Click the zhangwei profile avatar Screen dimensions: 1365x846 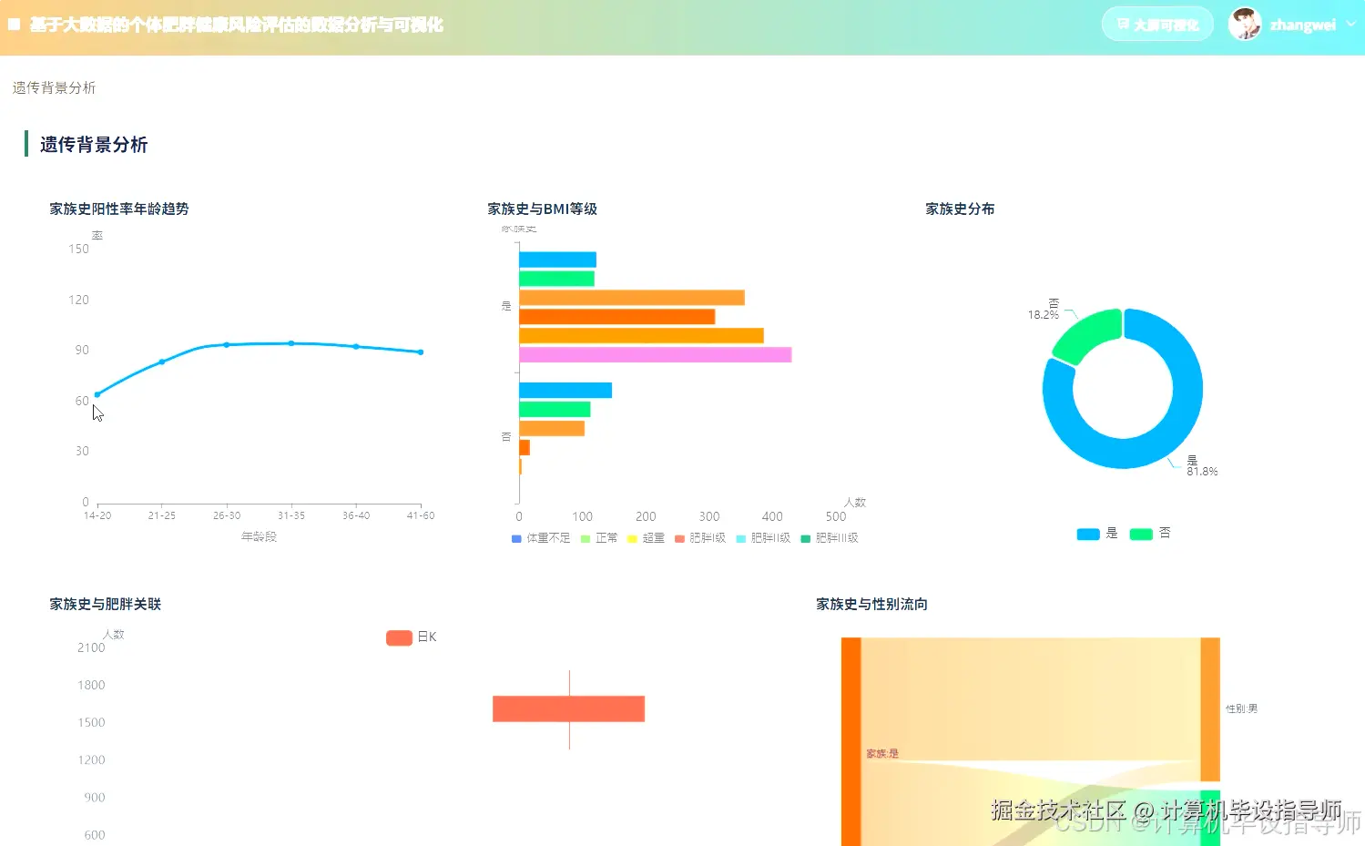[1244, 25]
